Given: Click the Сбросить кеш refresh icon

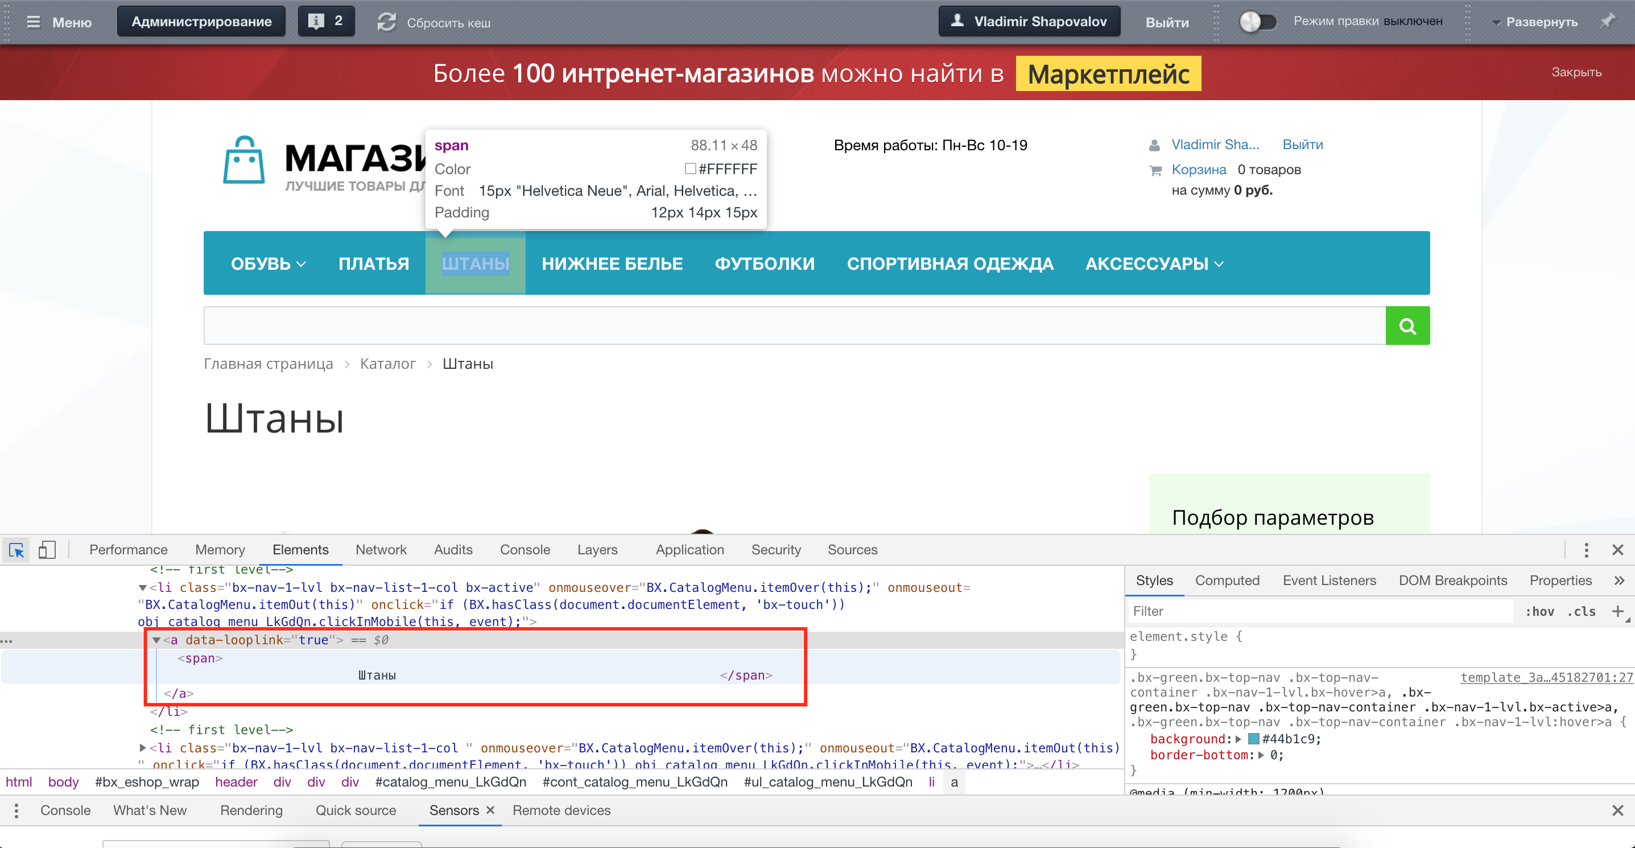Looking at the screenshot, I should tap(386, 22).
